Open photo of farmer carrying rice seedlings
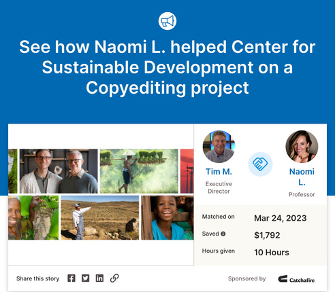335x292 pixels. coord(139,171)
